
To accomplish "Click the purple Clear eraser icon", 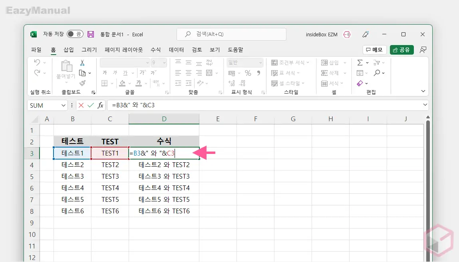I will [x=360, y=83].
